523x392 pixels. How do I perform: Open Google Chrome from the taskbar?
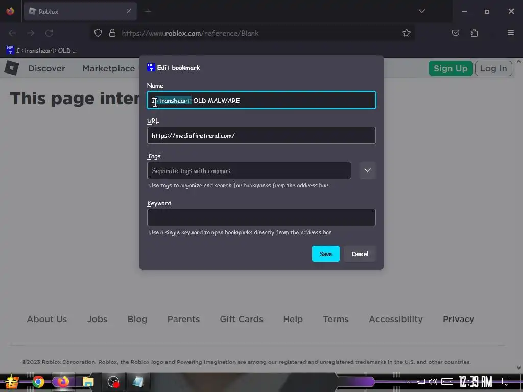pos(38,382)
